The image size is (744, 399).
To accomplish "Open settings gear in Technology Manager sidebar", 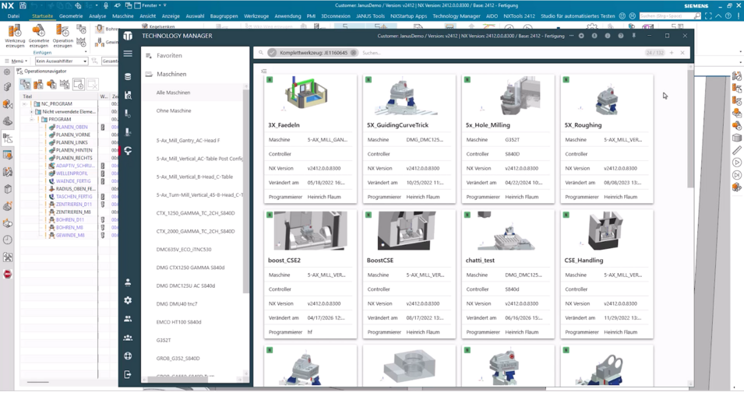I will pyautogui.click(x=128, y=300).
